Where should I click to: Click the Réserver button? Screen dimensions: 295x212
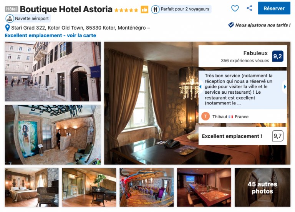[274, 8]
